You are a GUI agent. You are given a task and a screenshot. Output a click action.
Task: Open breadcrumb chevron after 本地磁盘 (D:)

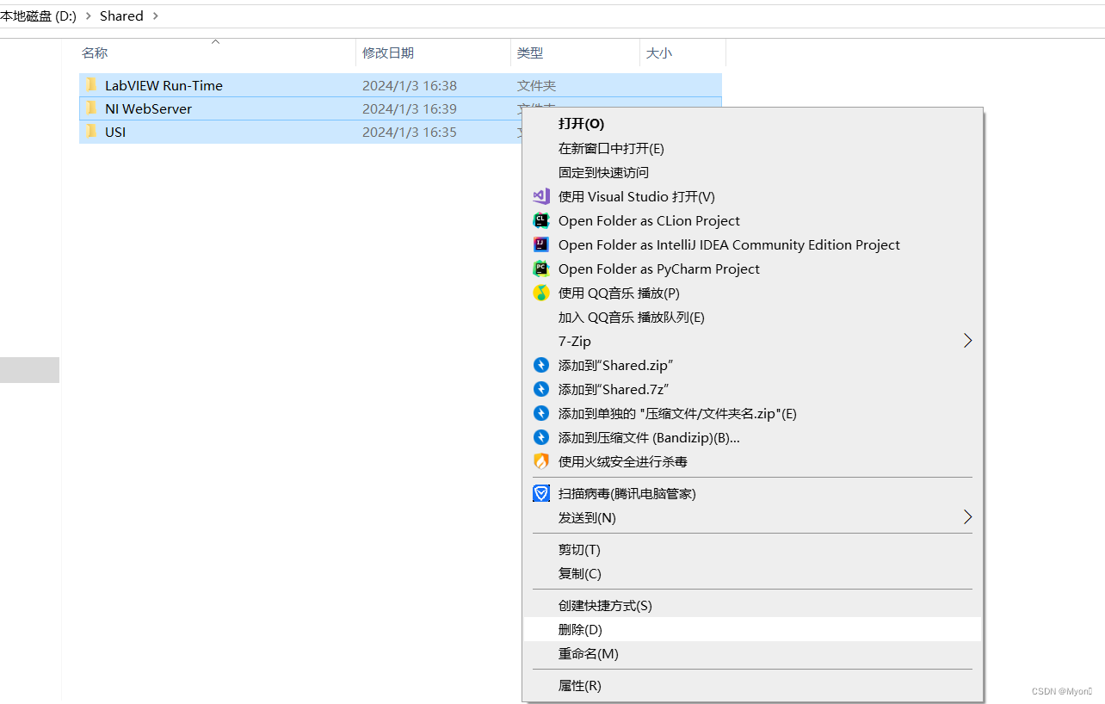[x=88, y=16]
